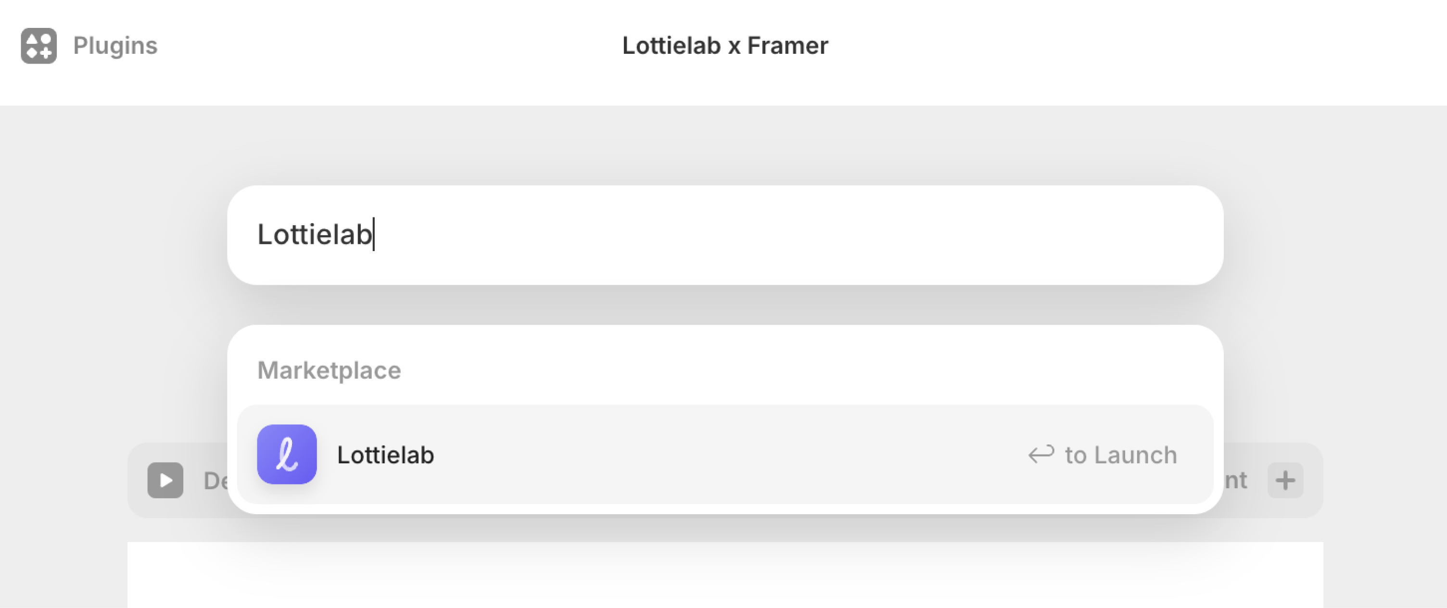Click the Plugins grid icon
The height and width of the screenshot is (608, 1447).
click(39, 46)
